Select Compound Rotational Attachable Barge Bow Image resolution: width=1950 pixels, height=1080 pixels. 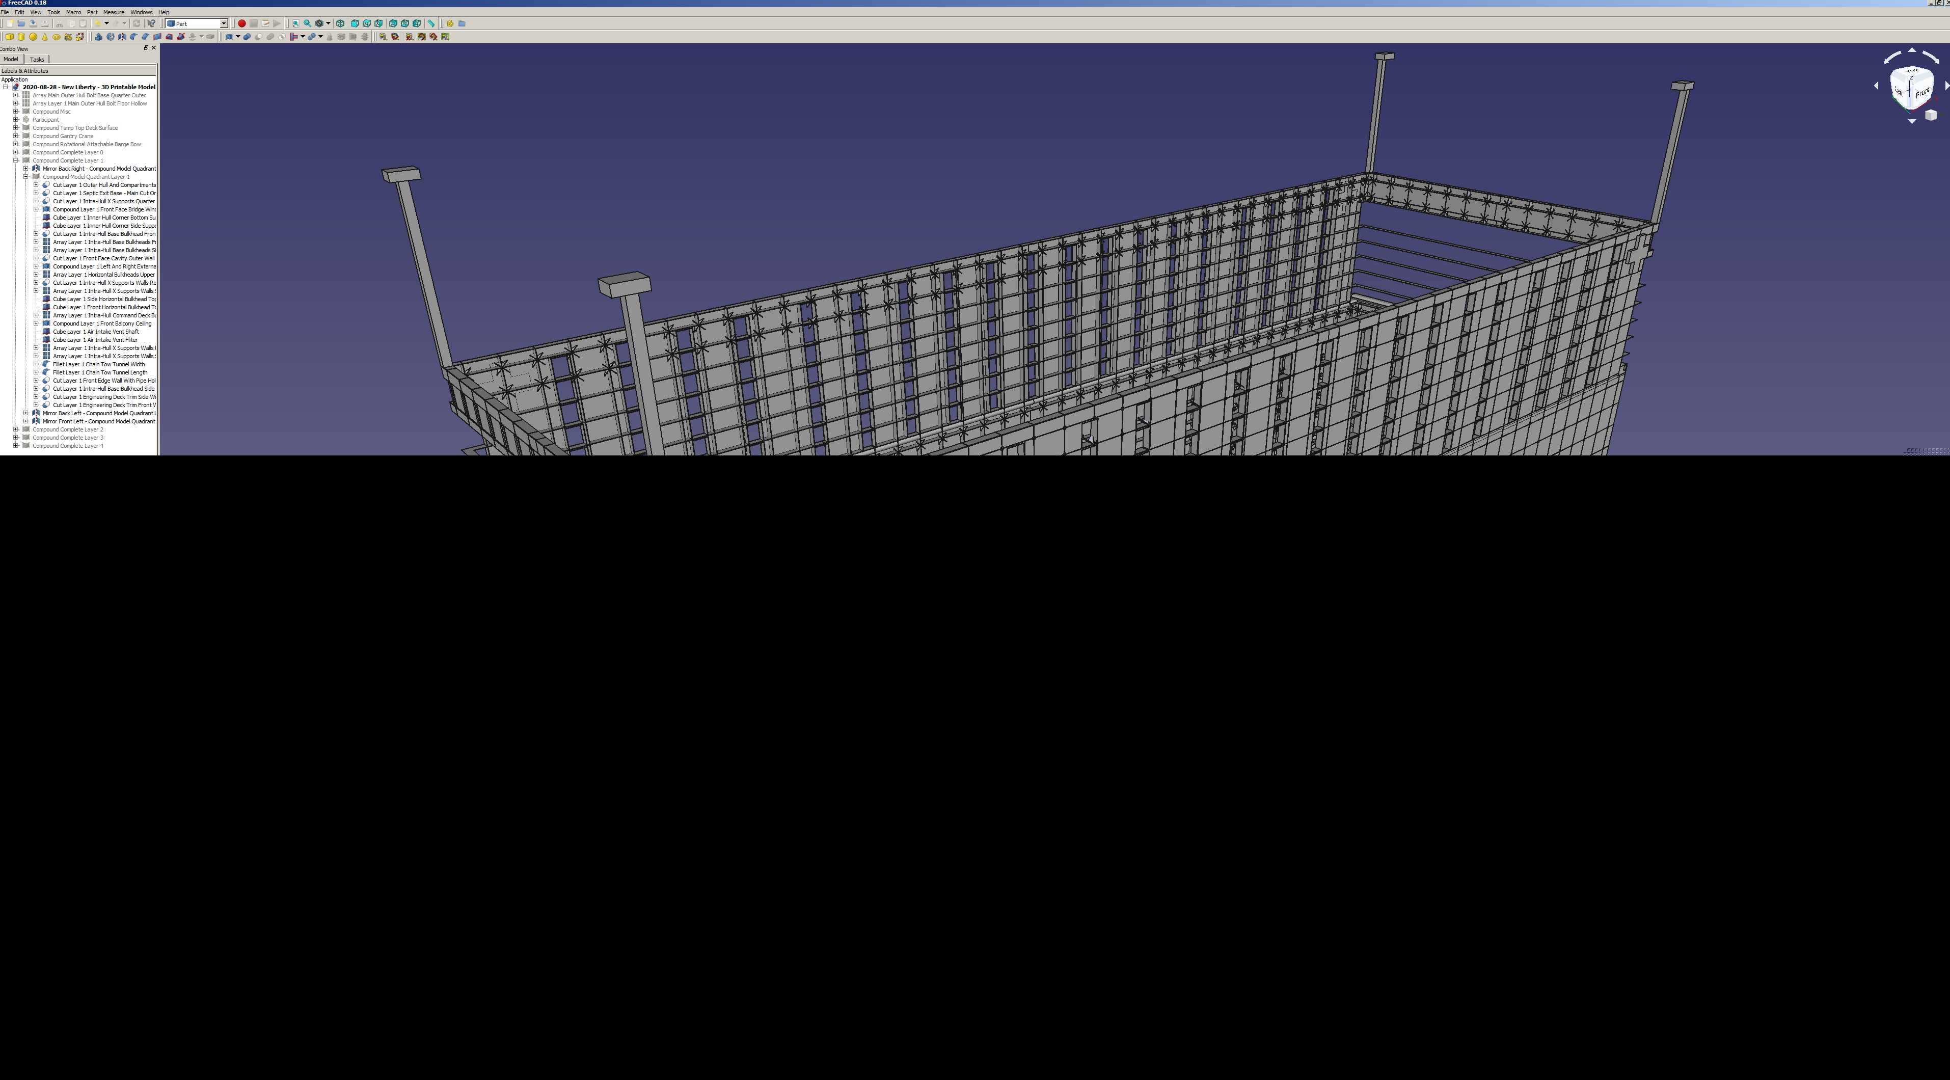tap(86, 144)
